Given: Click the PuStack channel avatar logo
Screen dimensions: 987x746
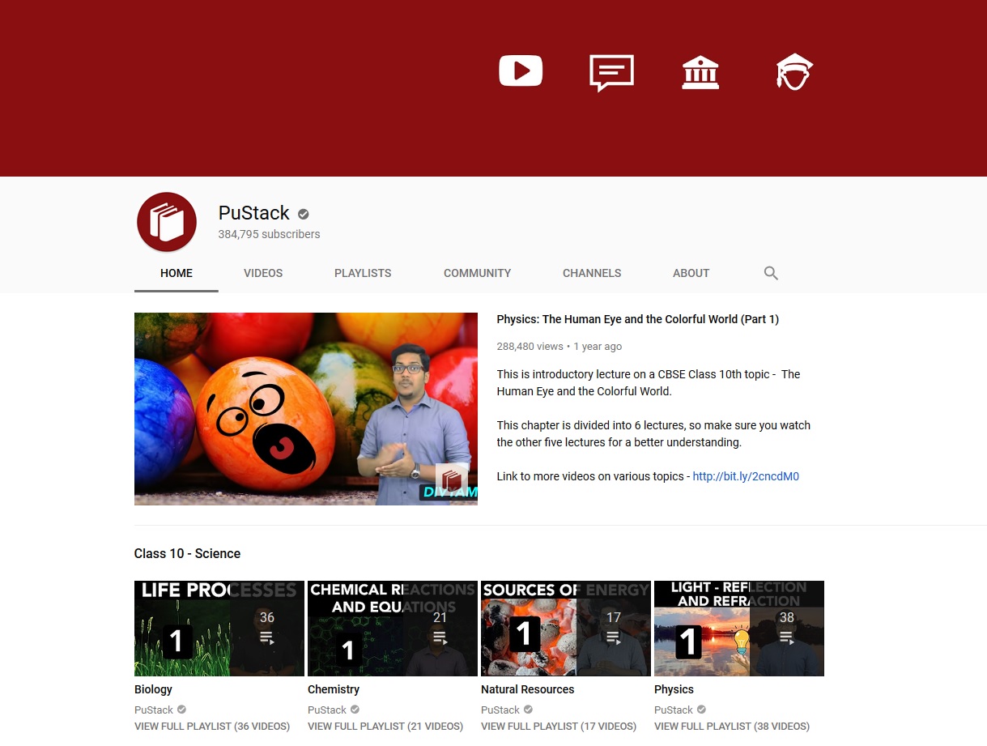Looking at the screenshot, I should click(x=167, y=222).
